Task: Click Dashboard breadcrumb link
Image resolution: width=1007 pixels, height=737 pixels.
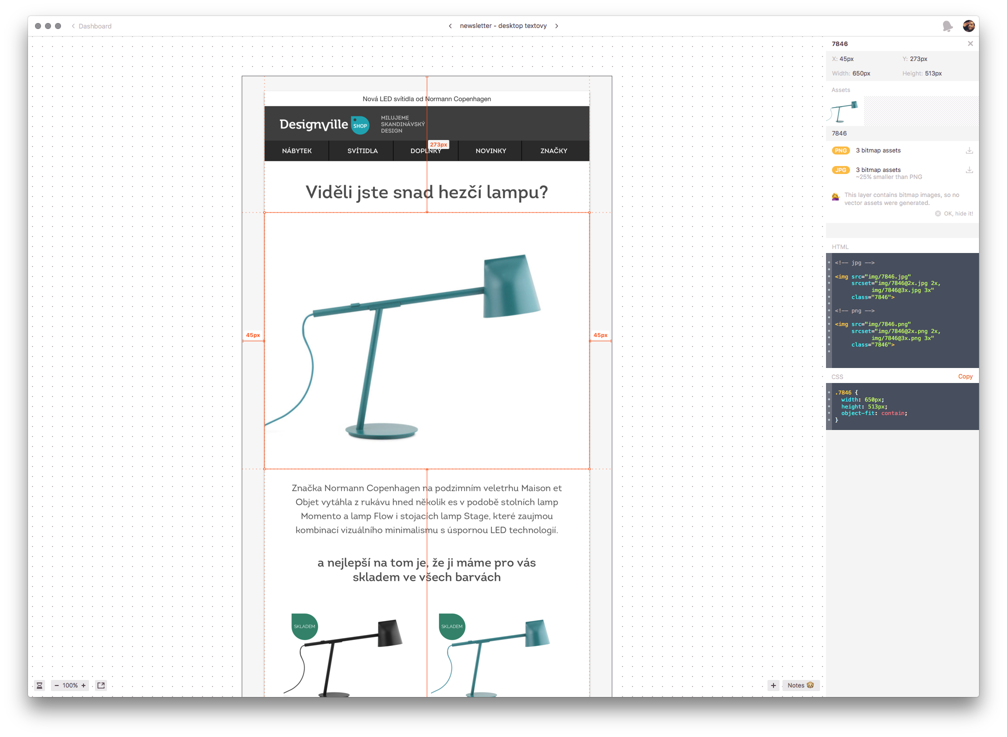Action: pos(94,25)
